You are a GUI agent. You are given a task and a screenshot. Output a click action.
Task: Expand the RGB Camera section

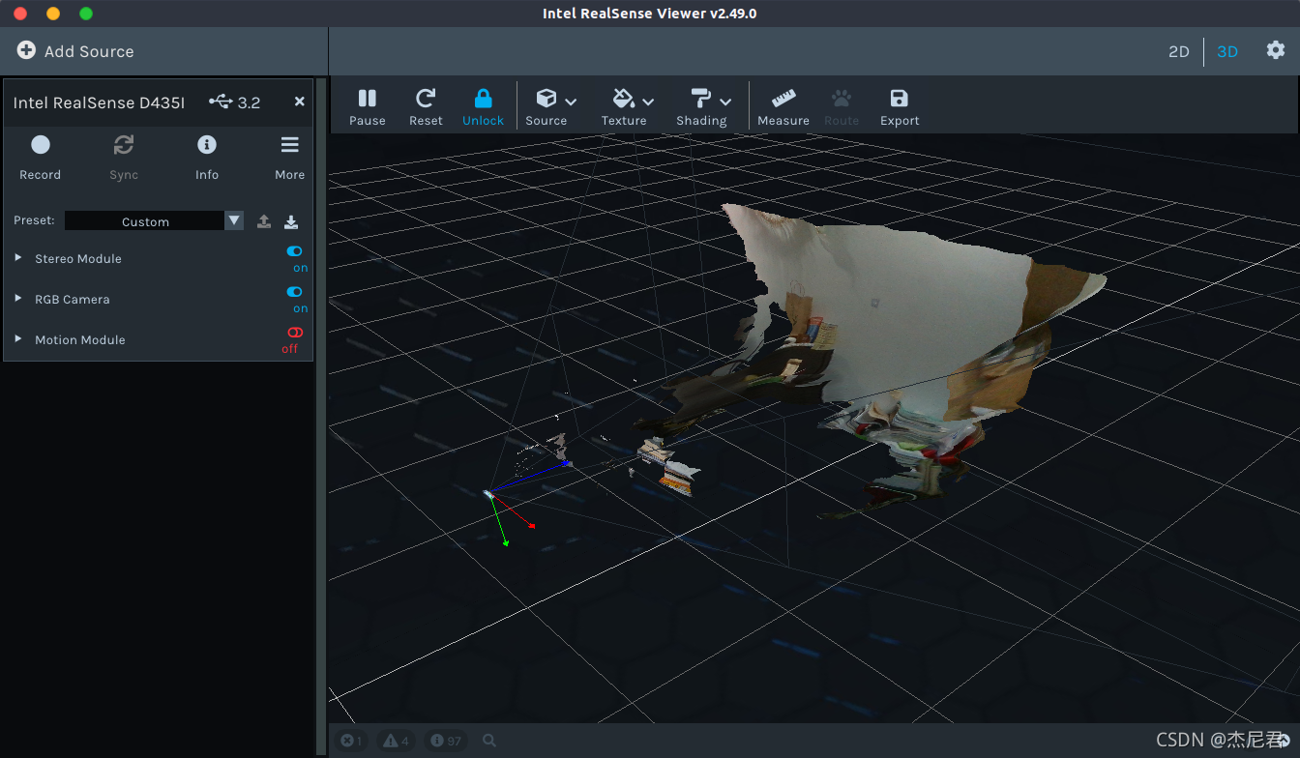[18, 299]
